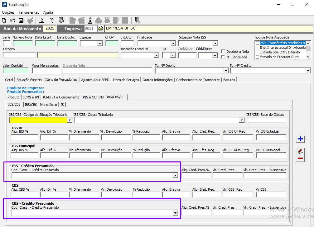Click the tree structure toolbar icon

tap(53, 20)
